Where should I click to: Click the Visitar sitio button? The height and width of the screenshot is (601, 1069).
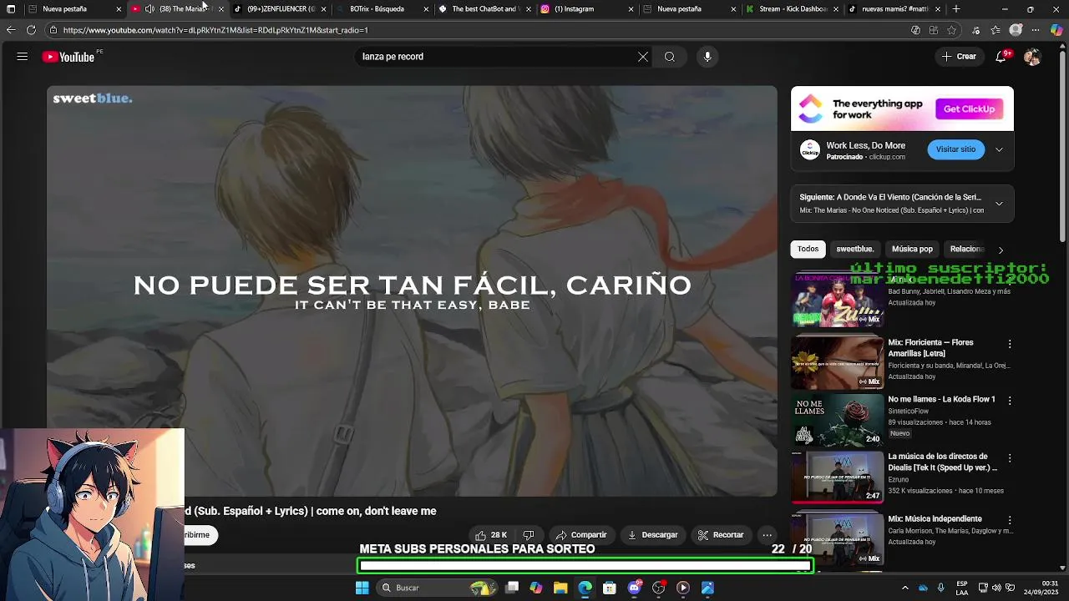pos(955,149)
